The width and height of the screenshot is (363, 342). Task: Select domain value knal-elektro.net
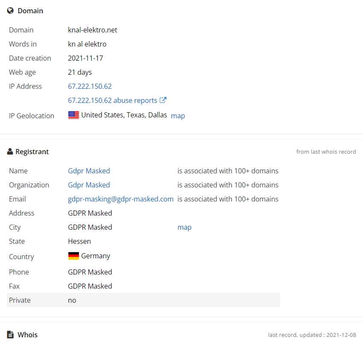(93, 30)
